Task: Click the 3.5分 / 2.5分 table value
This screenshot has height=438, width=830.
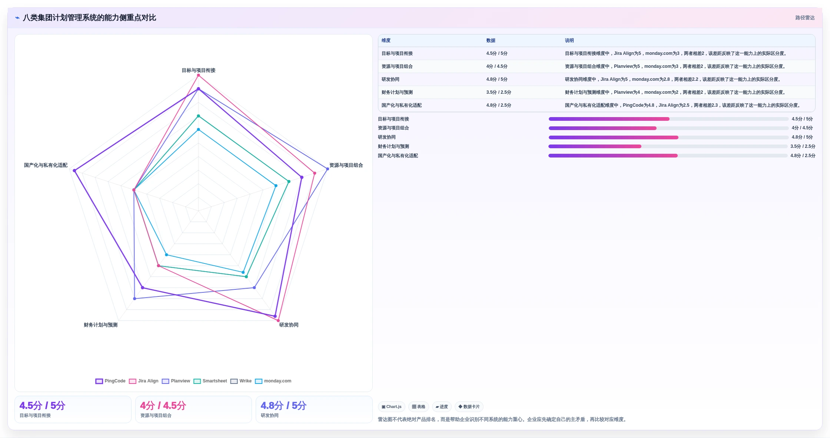Action: [499, 92]
